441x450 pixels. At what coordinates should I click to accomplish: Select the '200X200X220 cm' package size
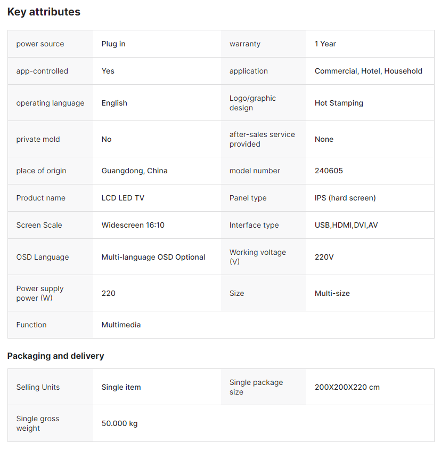point(347,387)
